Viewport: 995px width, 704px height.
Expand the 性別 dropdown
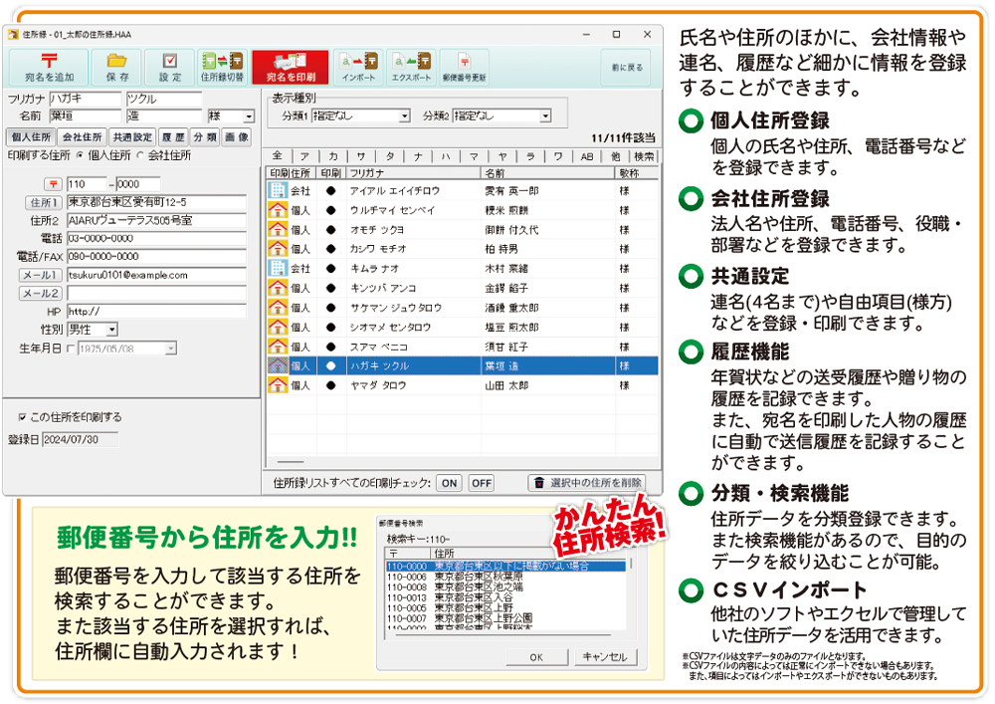pos(110,330)
